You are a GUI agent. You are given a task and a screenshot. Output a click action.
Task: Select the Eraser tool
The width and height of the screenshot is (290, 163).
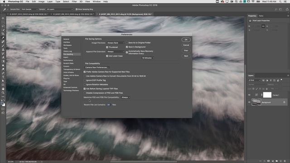[x=3, y=58]
